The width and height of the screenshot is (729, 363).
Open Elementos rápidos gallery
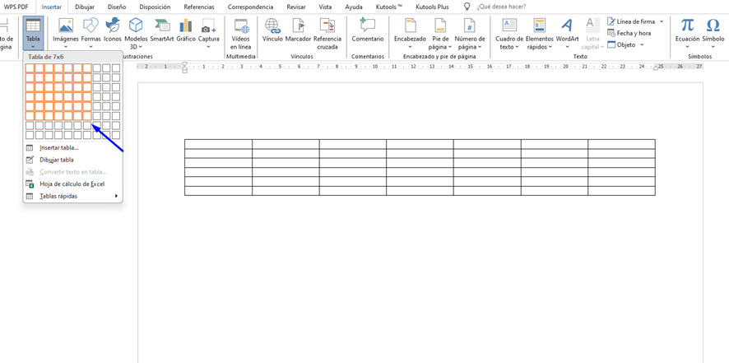coord(539,34)
